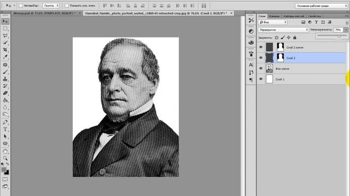The height and width of the screenshot is (196, 350).
Task: Open the Основная рабочая среда workspace dropdown
Action: tap(322, 6)
